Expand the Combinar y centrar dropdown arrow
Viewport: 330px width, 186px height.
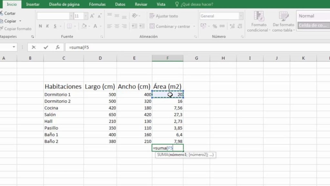click(194, 26)
